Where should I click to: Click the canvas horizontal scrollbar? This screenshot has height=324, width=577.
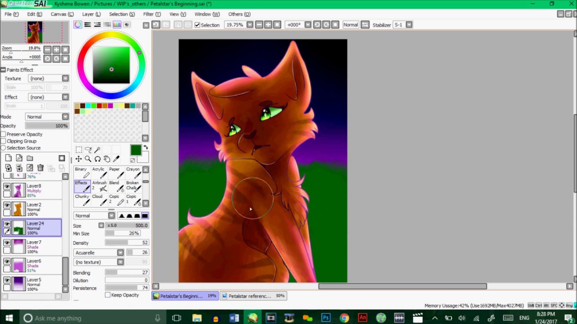(x=403, y=286)
